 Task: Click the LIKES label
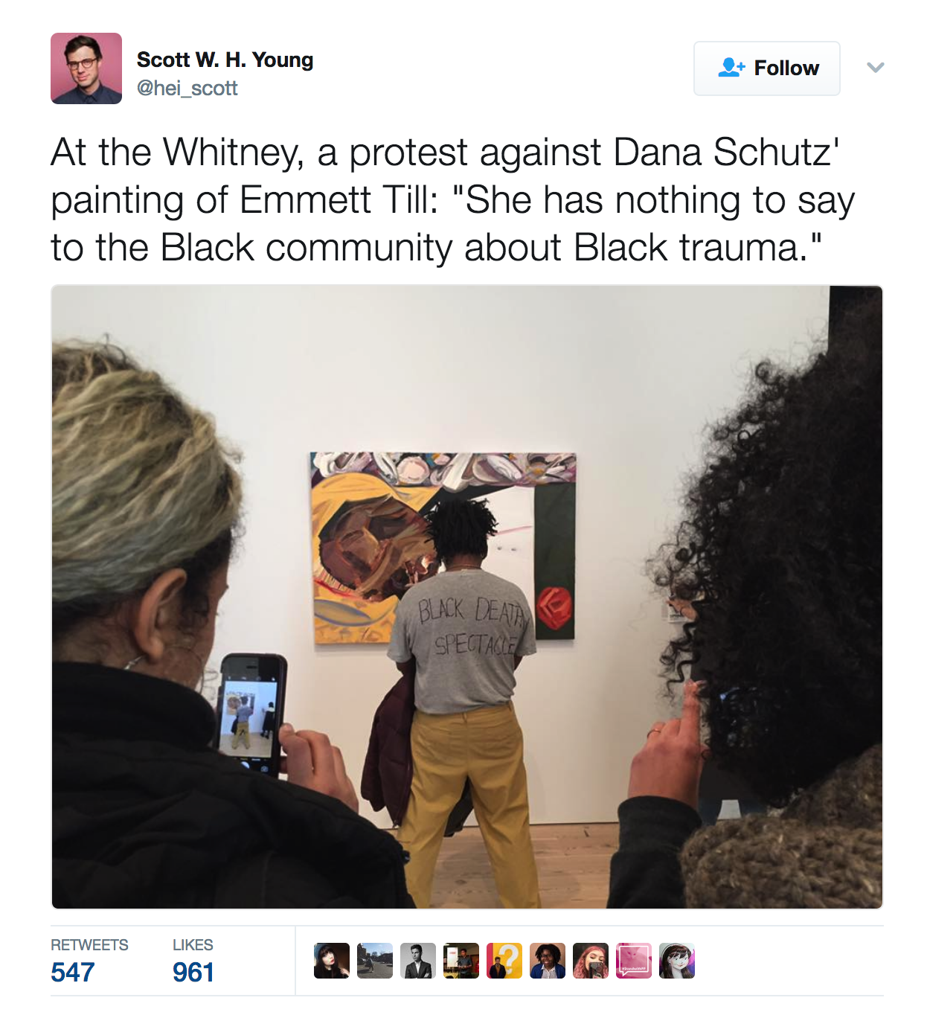point(193,945)
